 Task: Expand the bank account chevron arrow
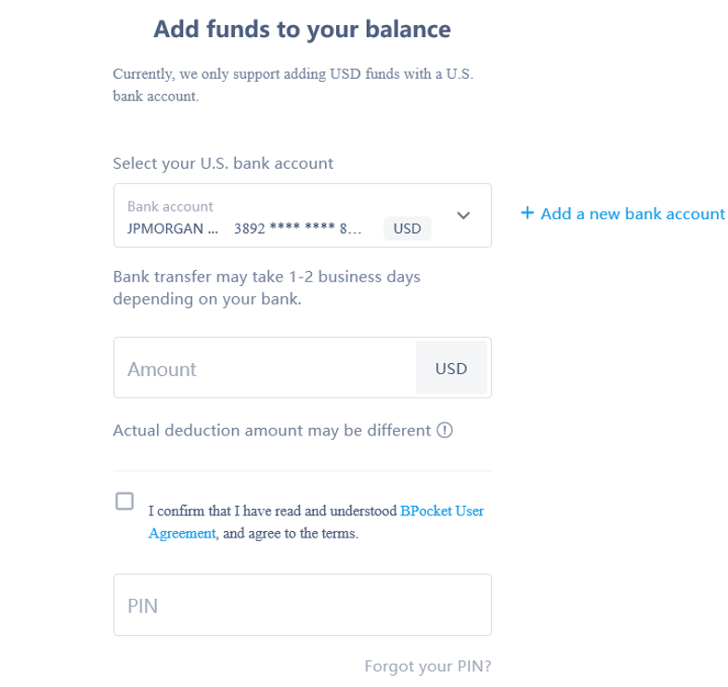coord(464,215)
